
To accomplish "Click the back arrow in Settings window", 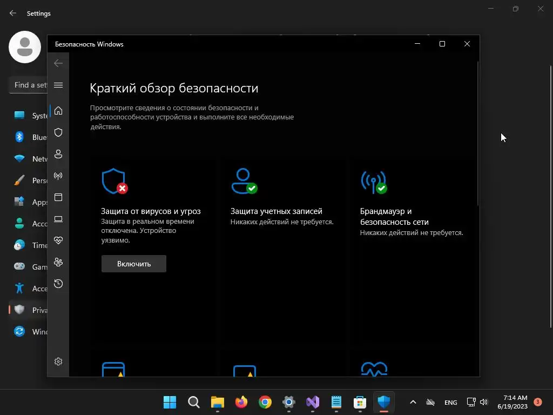I will click(13, 13).
